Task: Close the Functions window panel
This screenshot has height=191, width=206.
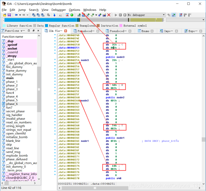Action: [38, 31]
